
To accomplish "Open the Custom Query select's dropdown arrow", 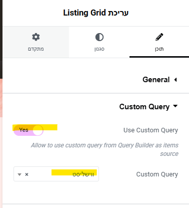I will 19,174.
